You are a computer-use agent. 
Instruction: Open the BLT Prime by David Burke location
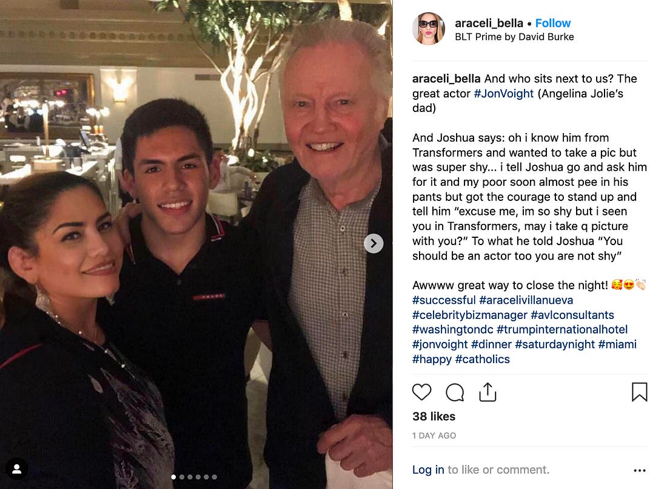pyautogui.click(x=514, y=37)
